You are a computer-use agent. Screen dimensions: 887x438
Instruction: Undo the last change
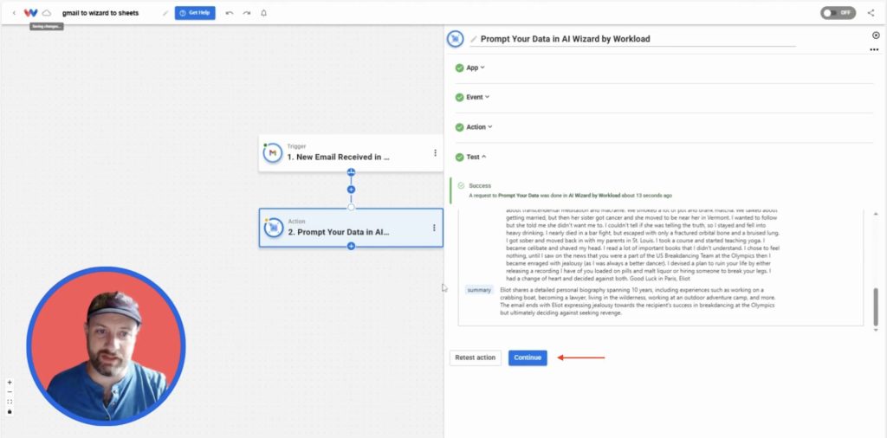[x=229, y=13]
